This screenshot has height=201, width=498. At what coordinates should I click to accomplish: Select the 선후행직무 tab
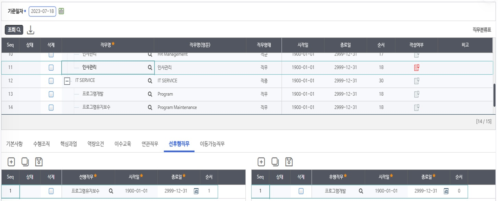179,144
